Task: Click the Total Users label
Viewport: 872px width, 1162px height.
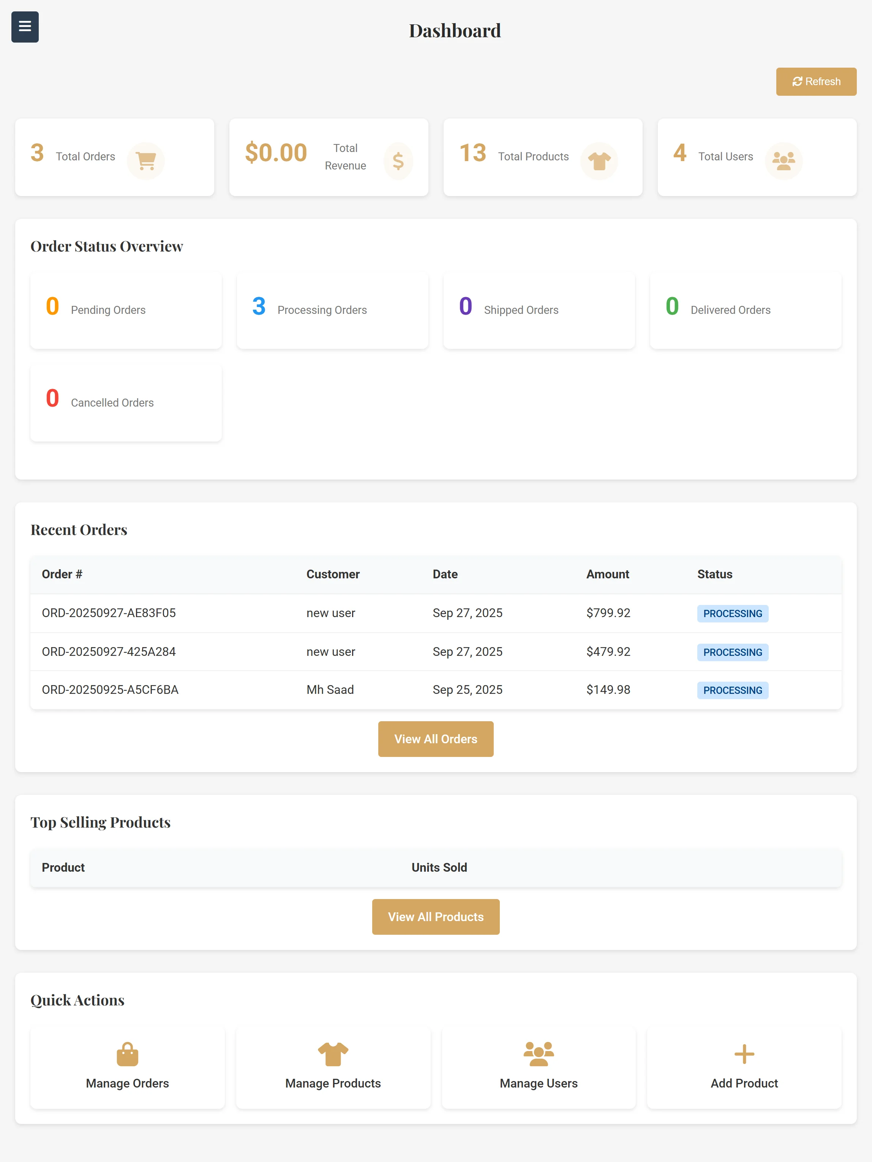Action: click(x=725, y=157)
